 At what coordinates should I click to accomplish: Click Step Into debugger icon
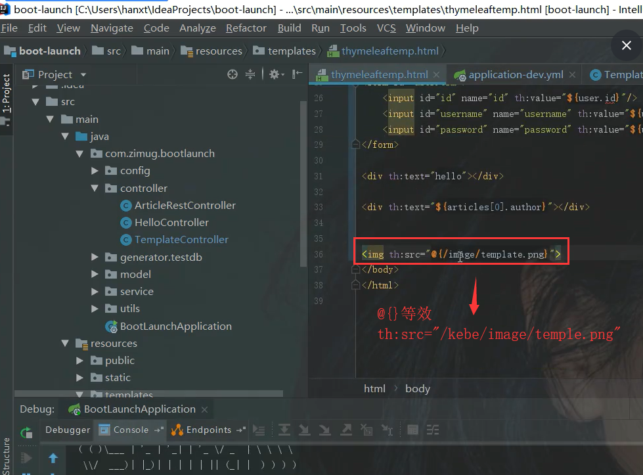click(304, 430)
